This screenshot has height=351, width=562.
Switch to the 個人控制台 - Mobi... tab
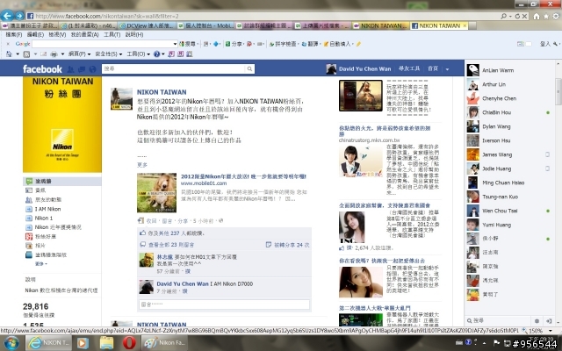[x=205, y=25]
